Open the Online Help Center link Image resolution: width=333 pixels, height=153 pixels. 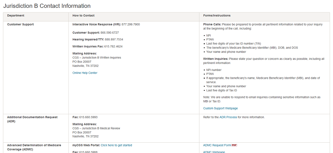click(85, 73)
